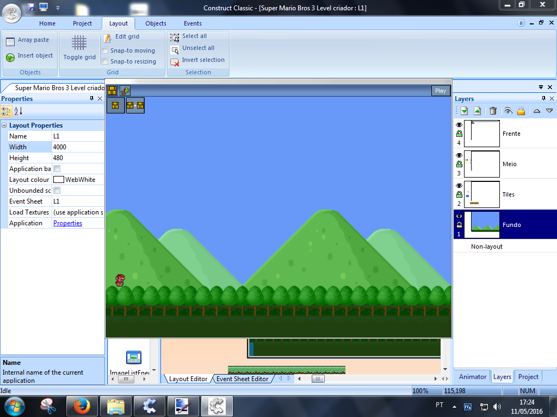Pin the Properties panel
This screenshot has height=417, width=557.
[91, 99]
